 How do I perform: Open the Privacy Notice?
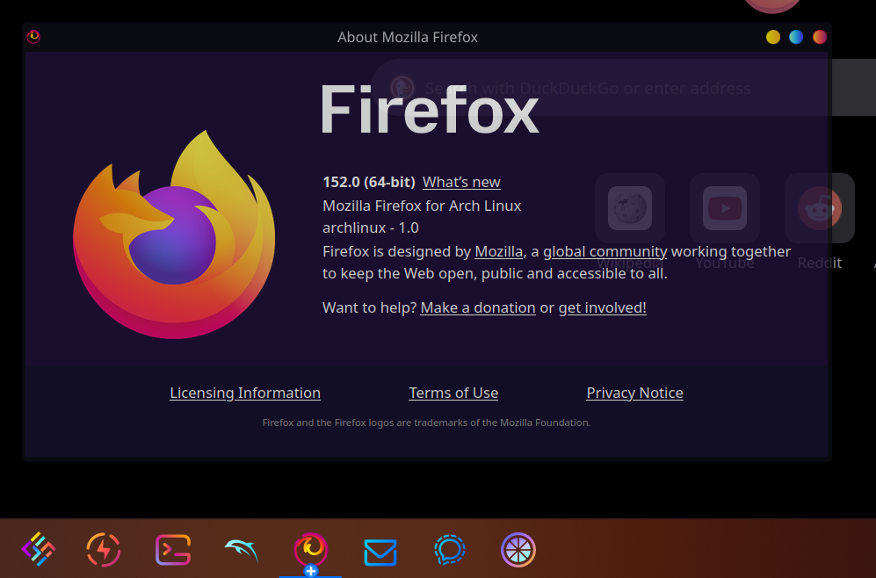click(634, 394)
